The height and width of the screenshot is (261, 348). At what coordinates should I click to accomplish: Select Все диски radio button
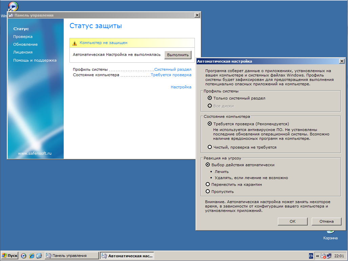tap(210, 106)
